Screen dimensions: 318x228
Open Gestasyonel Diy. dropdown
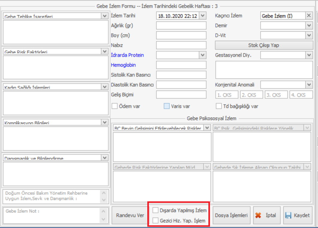click(309, 55)
